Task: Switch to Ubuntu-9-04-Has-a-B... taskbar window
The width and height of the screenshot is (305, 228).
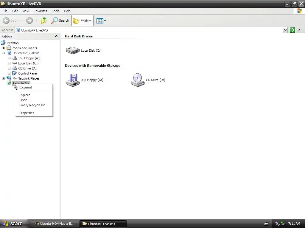Action: point(55,224)
